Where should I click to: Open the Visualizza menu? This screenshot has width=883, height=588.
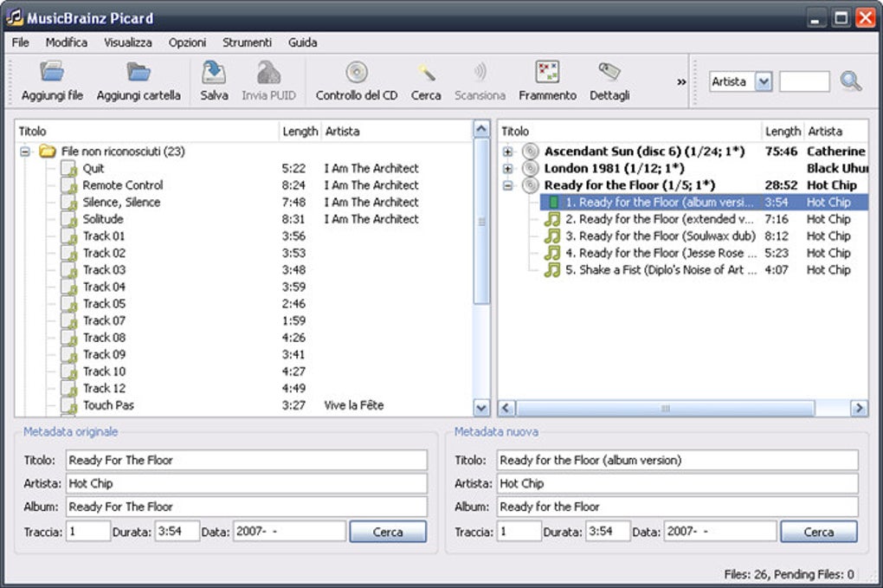pyautogui.click(x=128, y=42)
